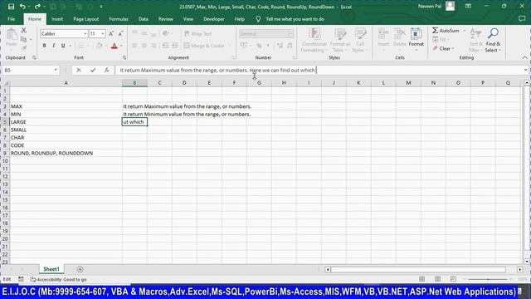Open Clipboard group dialog launcher
The height and width of the screenshot is (299, 531).
34,58
